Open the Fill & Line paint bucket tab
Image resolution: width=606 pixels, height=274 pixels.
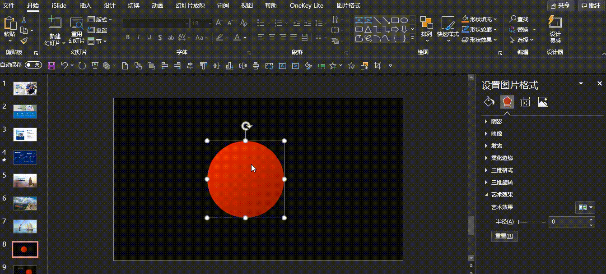point(489,102)
